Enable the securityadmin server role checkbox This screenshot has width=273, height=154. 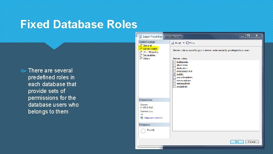[x=174, y=77]
